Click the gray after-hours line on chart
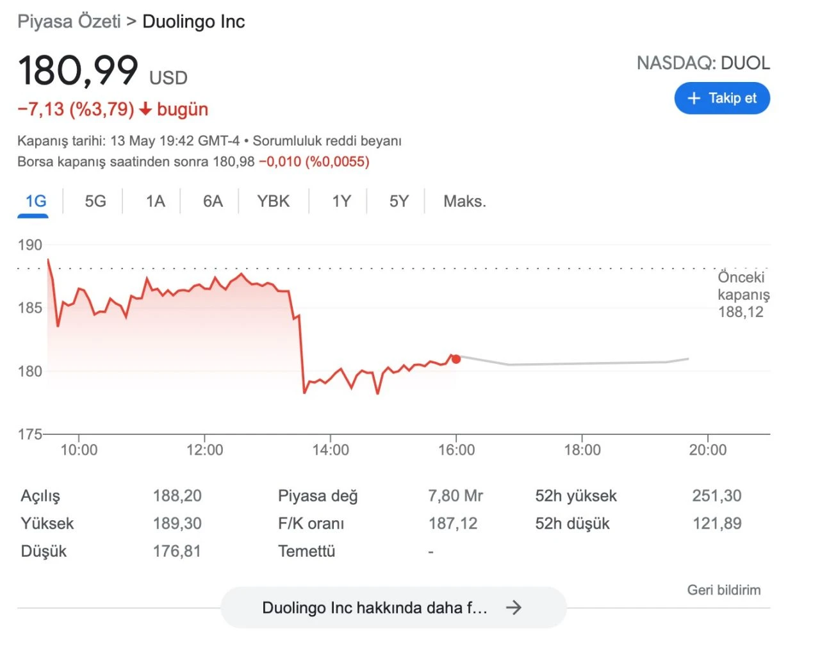The image size is (820, 656). pos(577,363)
